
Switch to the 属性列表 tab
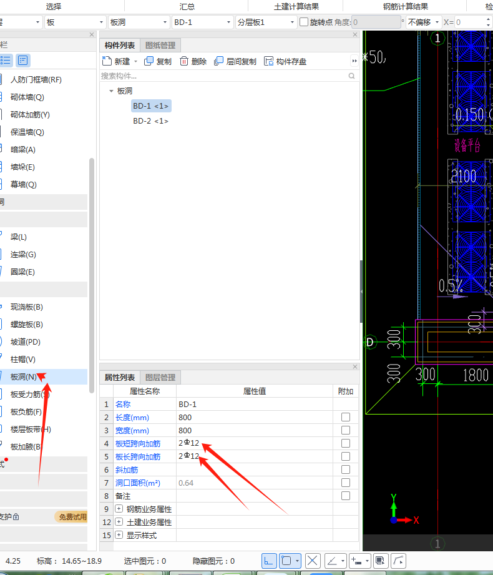coord(119,377)
